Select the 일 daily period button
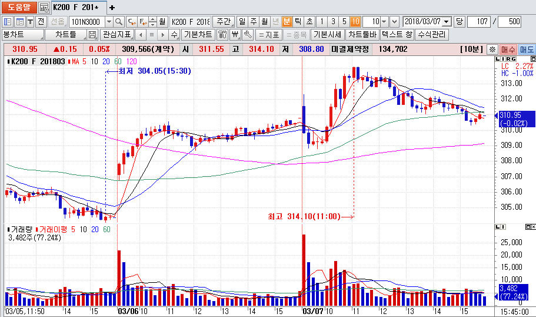Image resolution: width=536 pixels, height=317 pixels. click(241, 22)
